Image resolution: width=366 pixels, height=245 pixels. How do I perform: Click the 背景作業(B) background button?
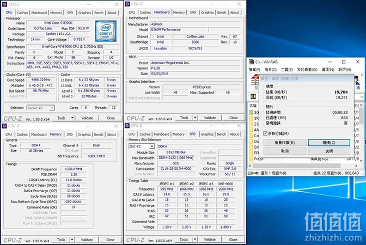[x=285, y=143]
